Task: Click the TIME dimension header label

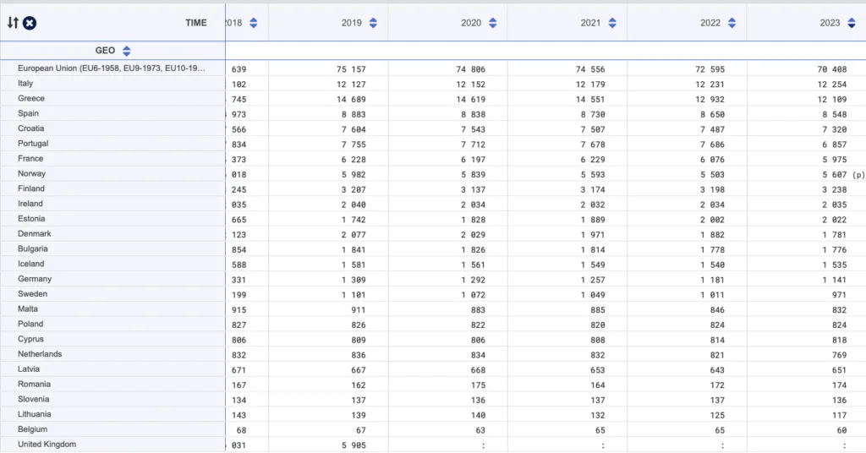Action: tap(195, 23)
